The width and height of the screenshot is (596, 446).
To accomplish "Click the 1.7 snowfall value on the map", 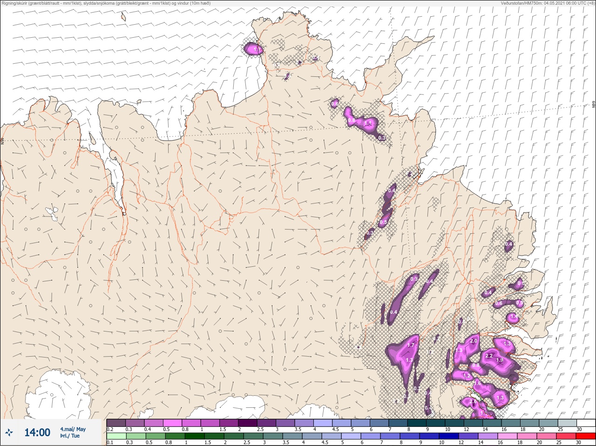I will click(x=411, y=345).
